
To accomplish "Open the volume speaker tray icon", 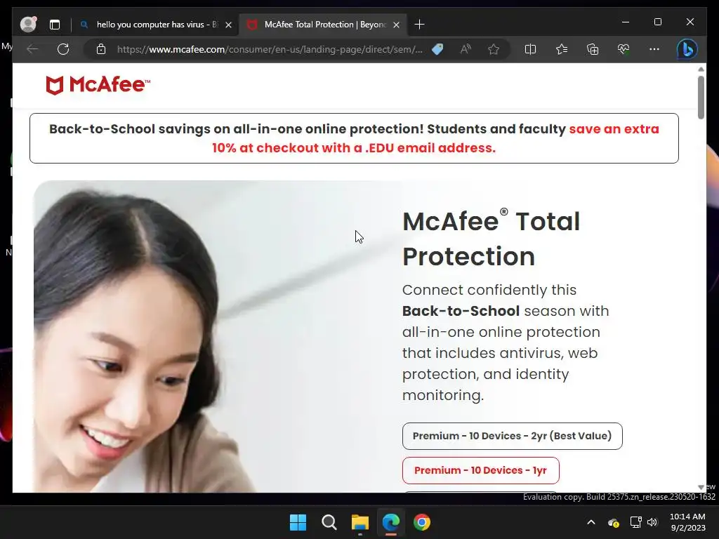I will pos(652,522).
